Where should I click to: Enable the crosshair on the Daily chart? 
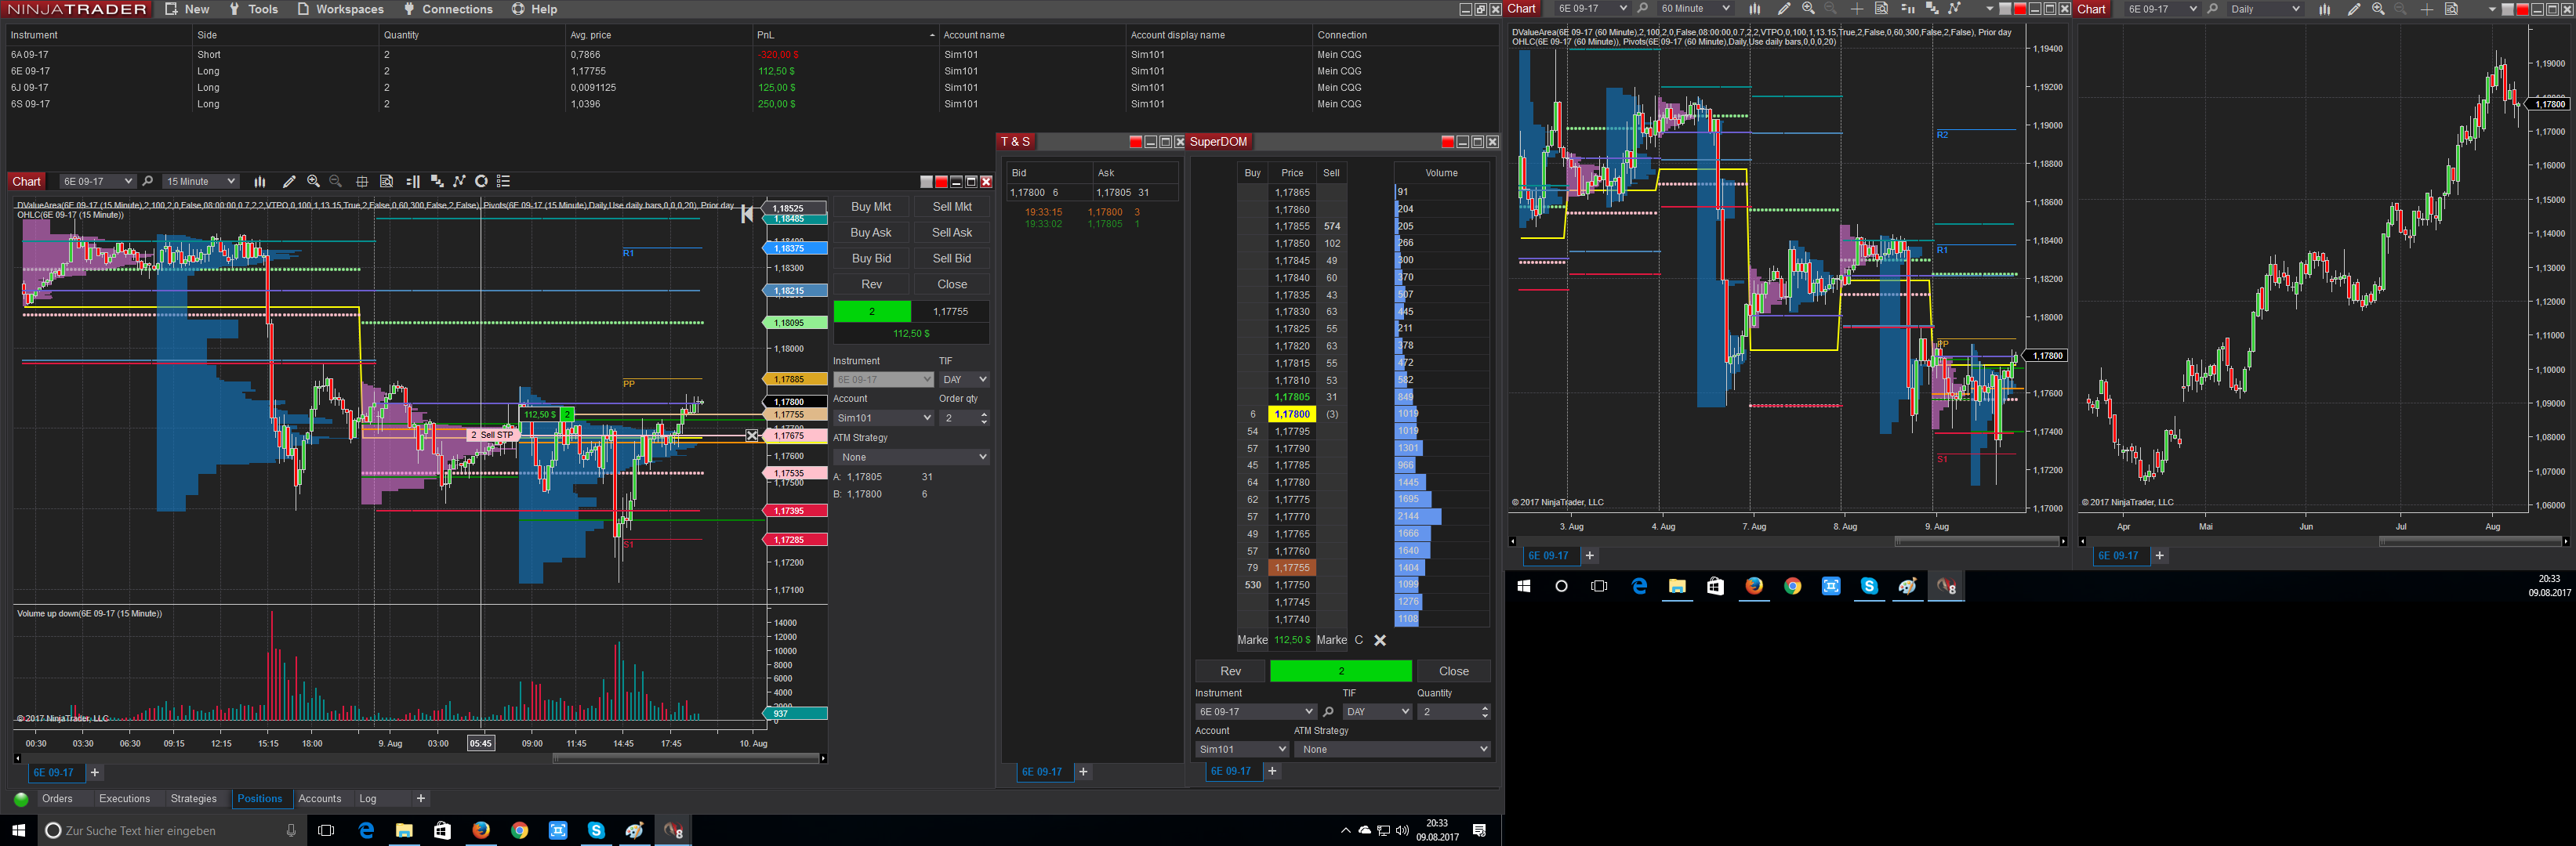coord(2427,9)
